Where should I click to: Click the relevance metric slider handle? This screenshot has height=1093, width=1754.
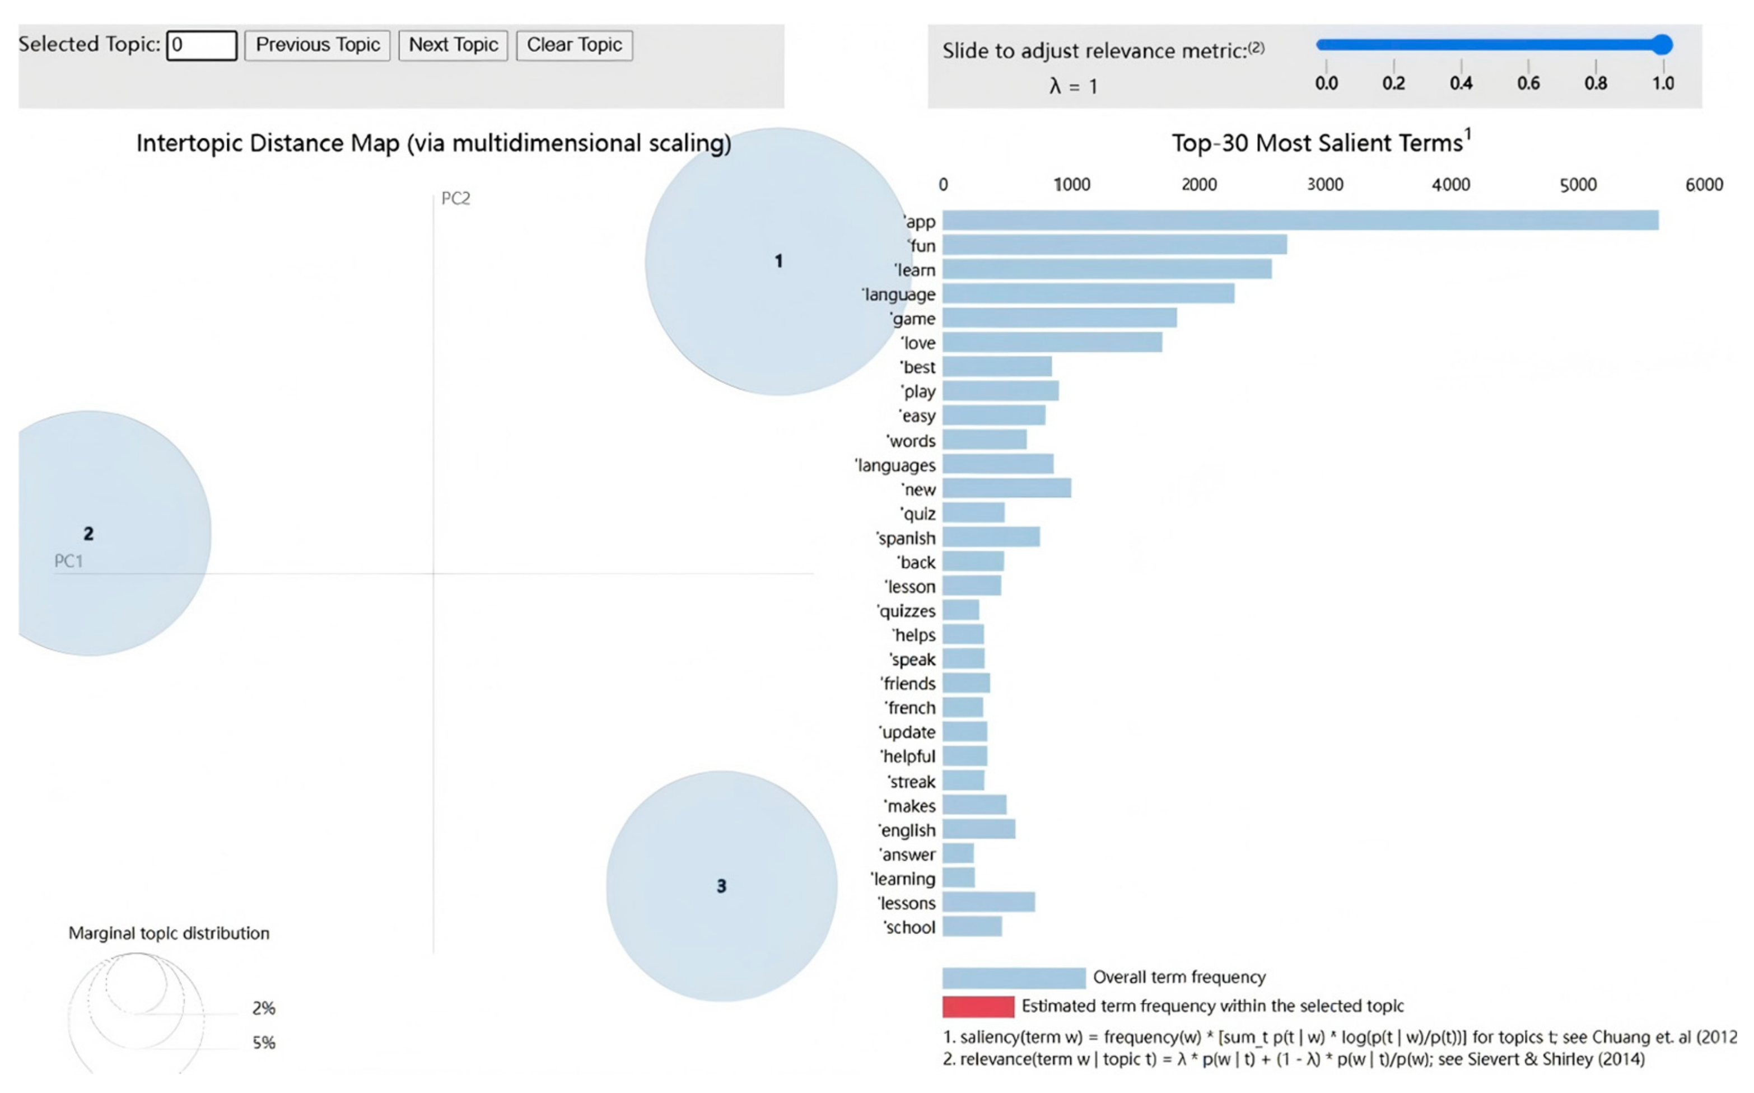click(x=1662, y=45)
